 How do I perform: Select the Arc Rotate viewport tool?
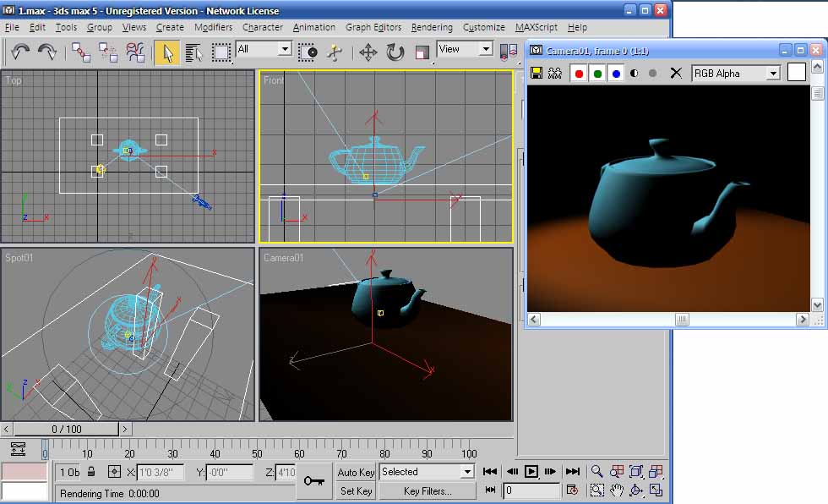point(636,490)
